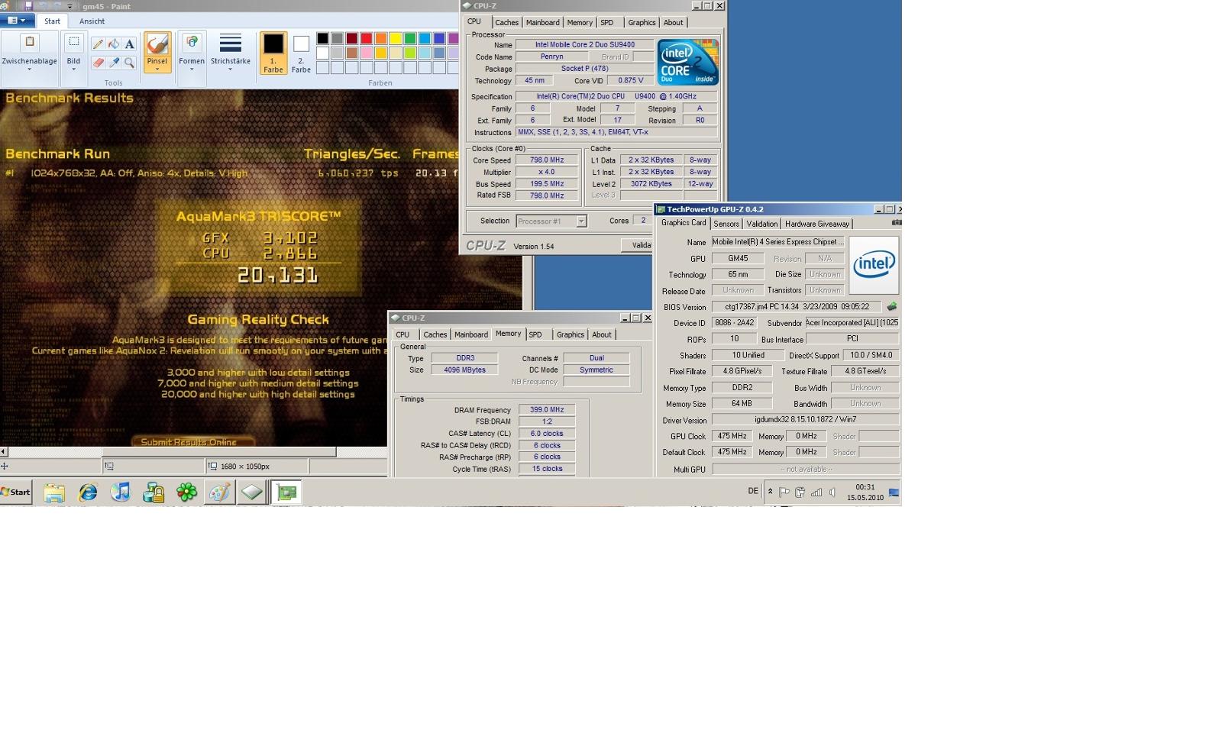Switch to the Start ribbon tab
The width and height of the screenshot is (1222, 746).
[52, 21]
